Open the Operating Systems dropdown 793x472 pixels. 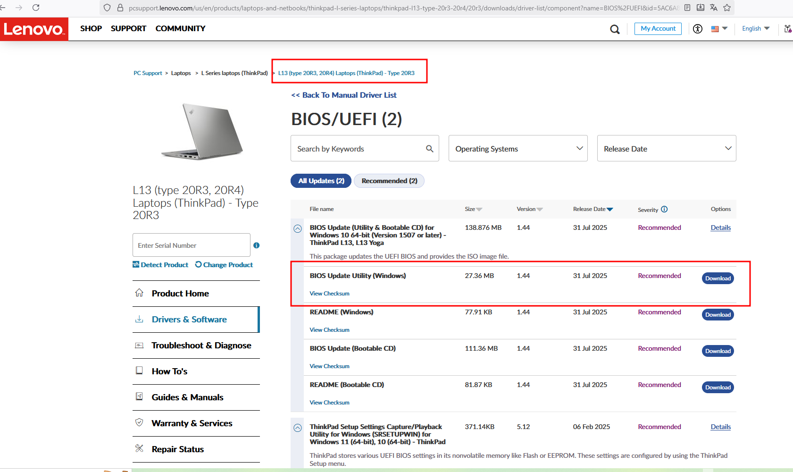tap(518, 149)
